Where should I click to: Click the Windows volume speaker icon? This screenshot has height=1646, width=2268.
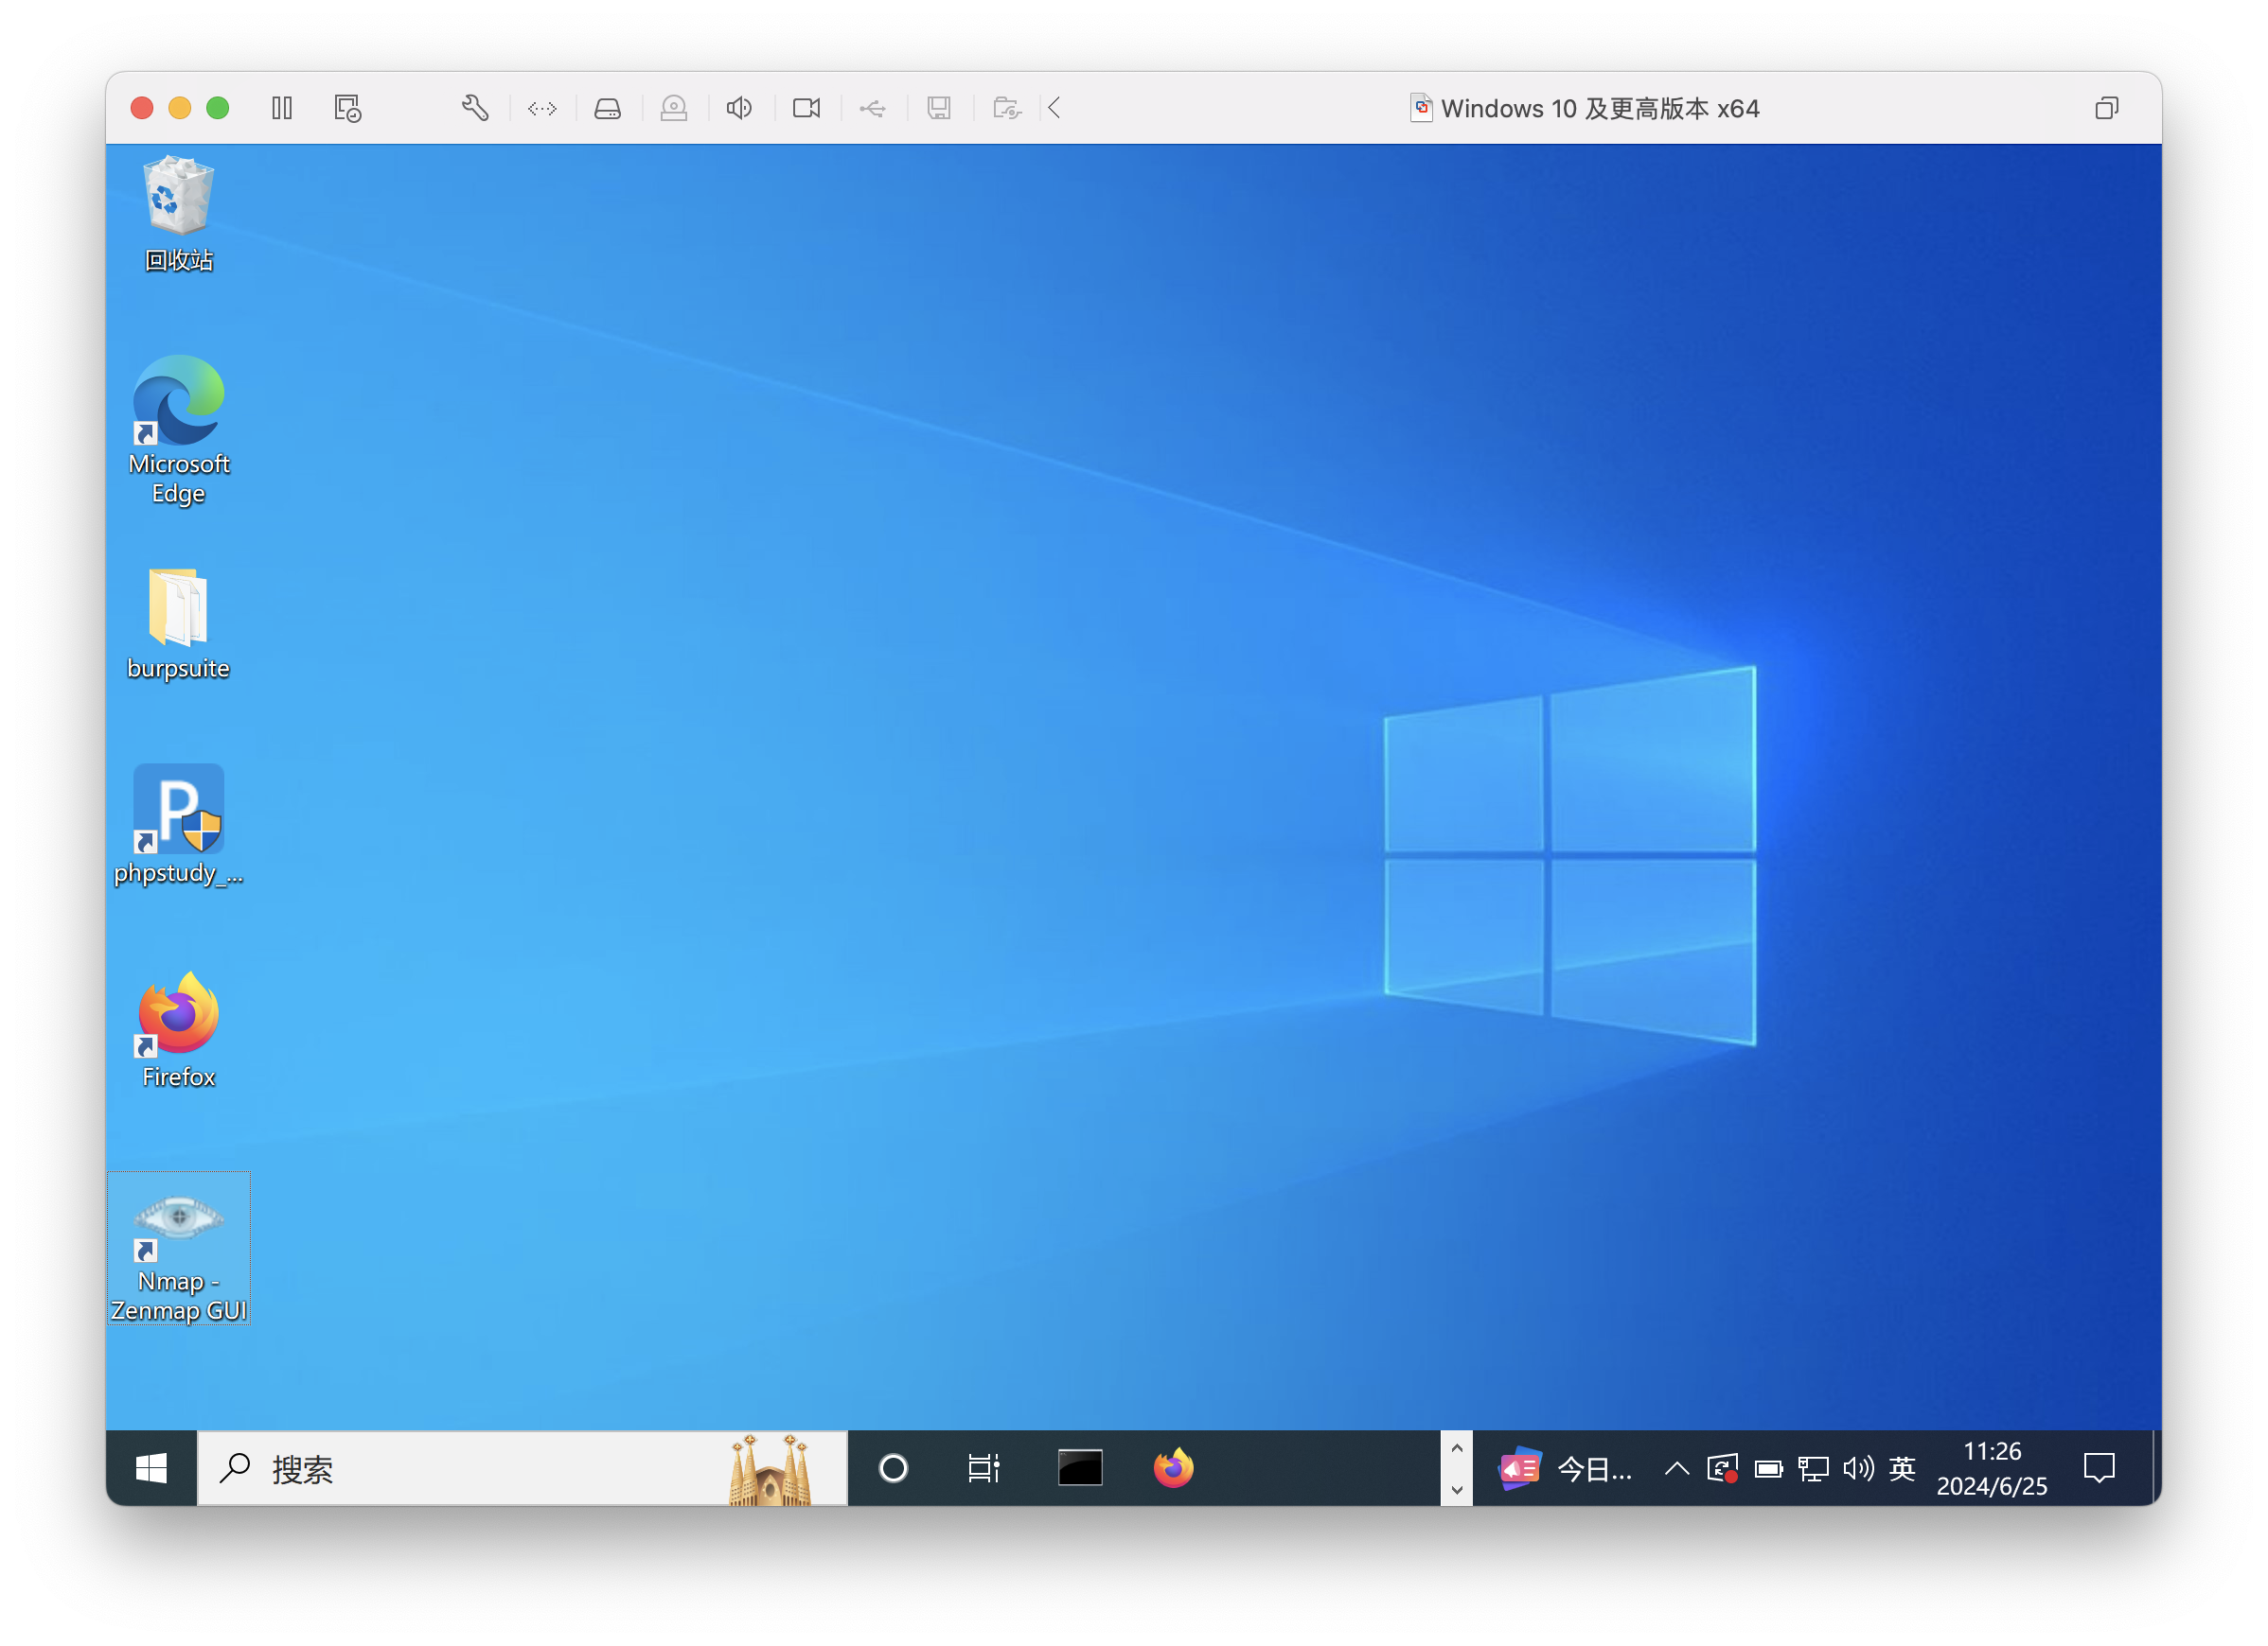(1858, 1468)
